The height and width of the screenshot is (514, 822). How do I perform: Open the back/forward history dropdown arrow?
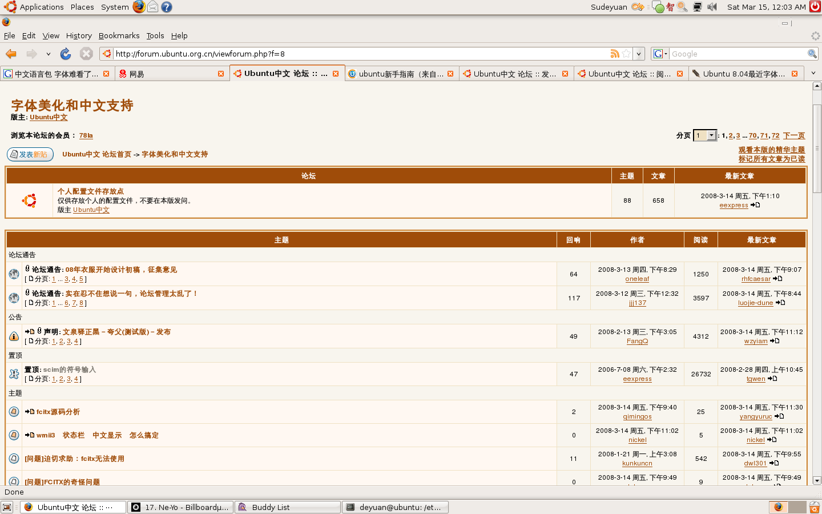tap(49, 54)
